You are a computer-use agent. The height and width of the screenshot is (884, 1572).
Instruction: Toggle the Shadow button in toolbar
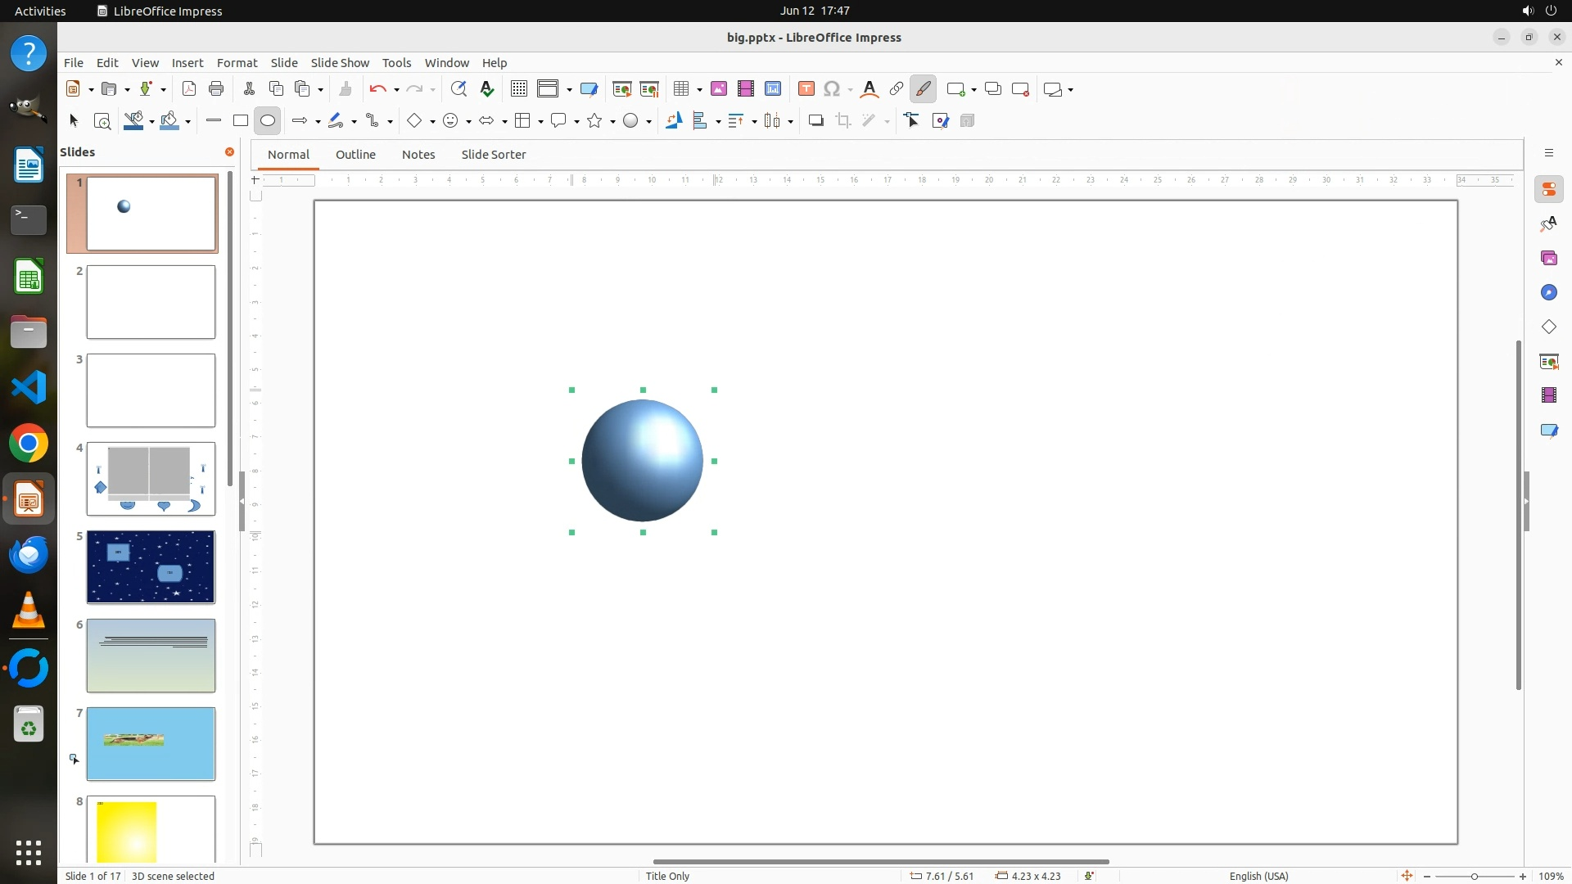coord(815,121)
